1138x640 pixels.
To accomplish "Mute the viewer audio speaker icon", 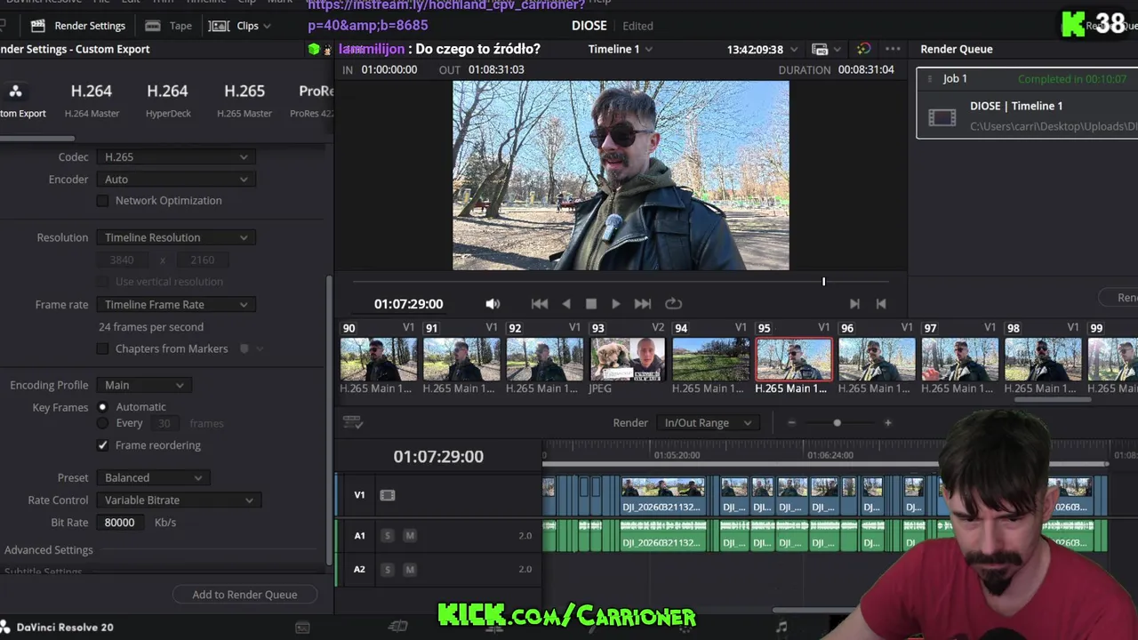I will [493, 304].
